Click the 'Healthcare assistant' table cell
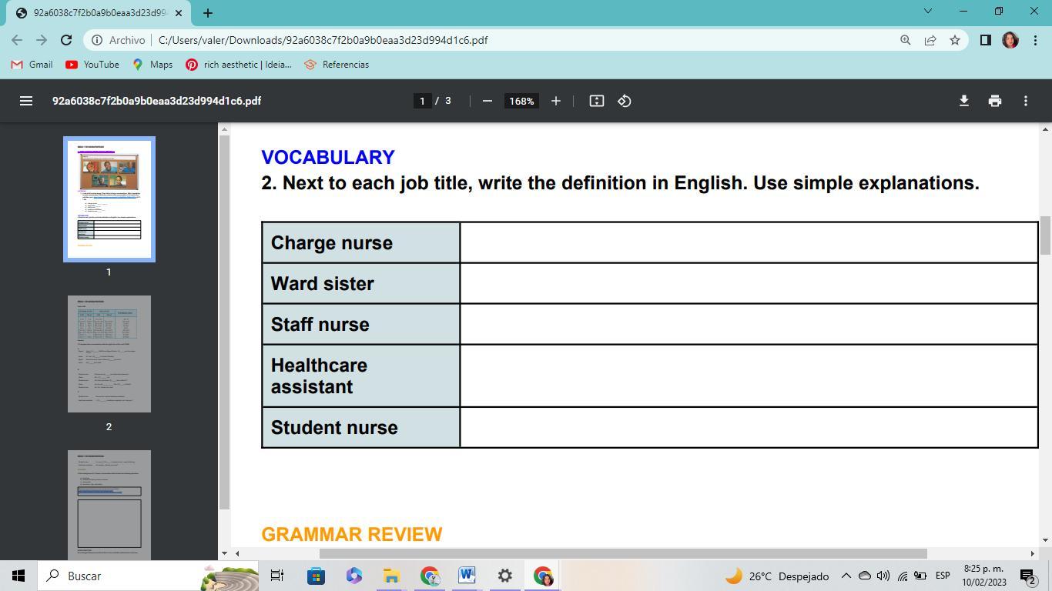Image resolution: width=1052 pixels, height=591 pixels. pos(361,376)
